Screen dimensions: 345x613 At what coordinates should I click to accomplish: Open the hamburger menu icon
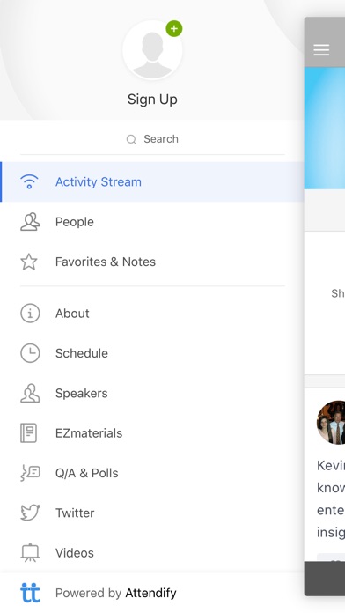321,50
